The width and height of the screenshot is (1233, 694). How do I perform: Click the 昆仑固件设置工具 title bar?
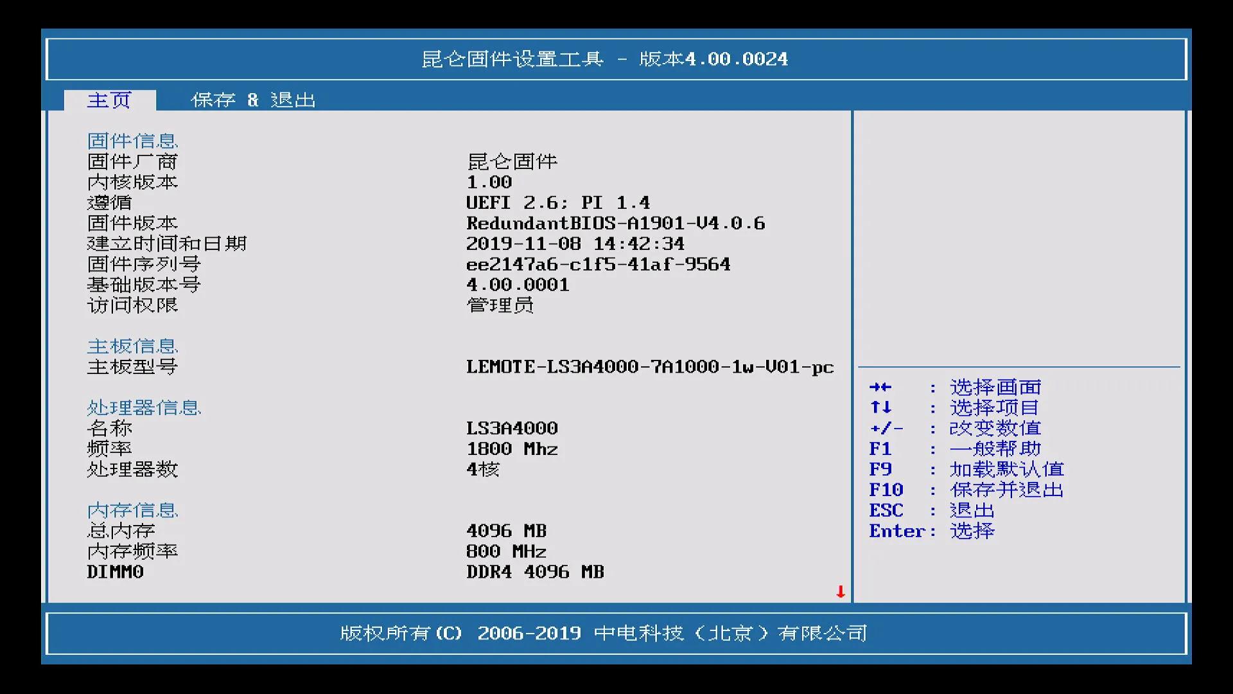coord(604,59)
